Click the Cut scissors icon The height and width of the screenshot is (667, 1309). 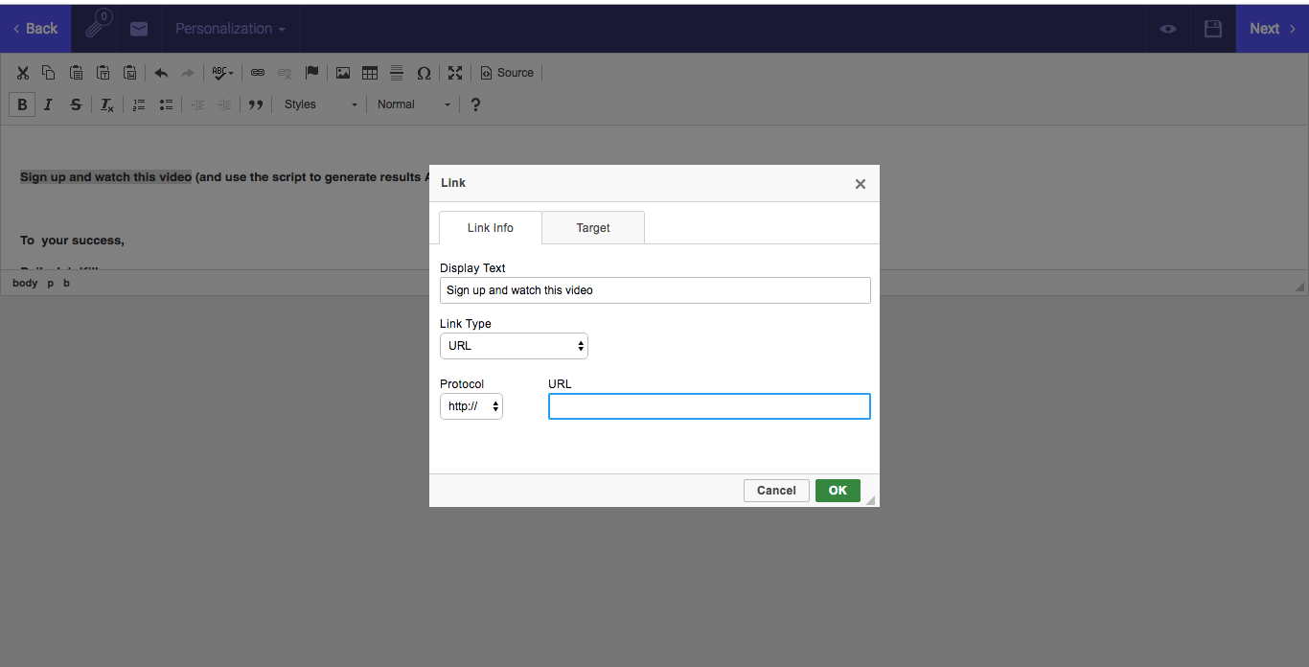tap(23, 73)
